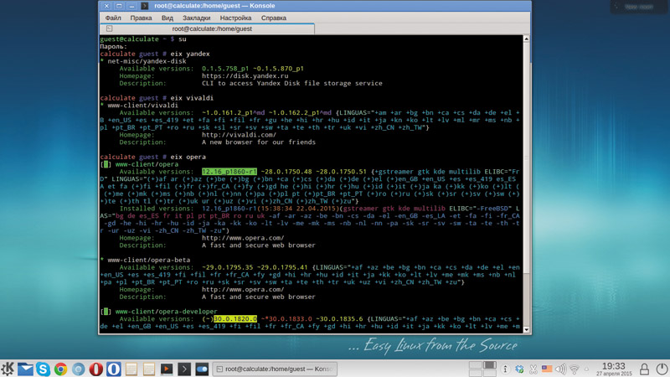
Task: Open Wi-Fi network tray icon
Action: point(575,369)
